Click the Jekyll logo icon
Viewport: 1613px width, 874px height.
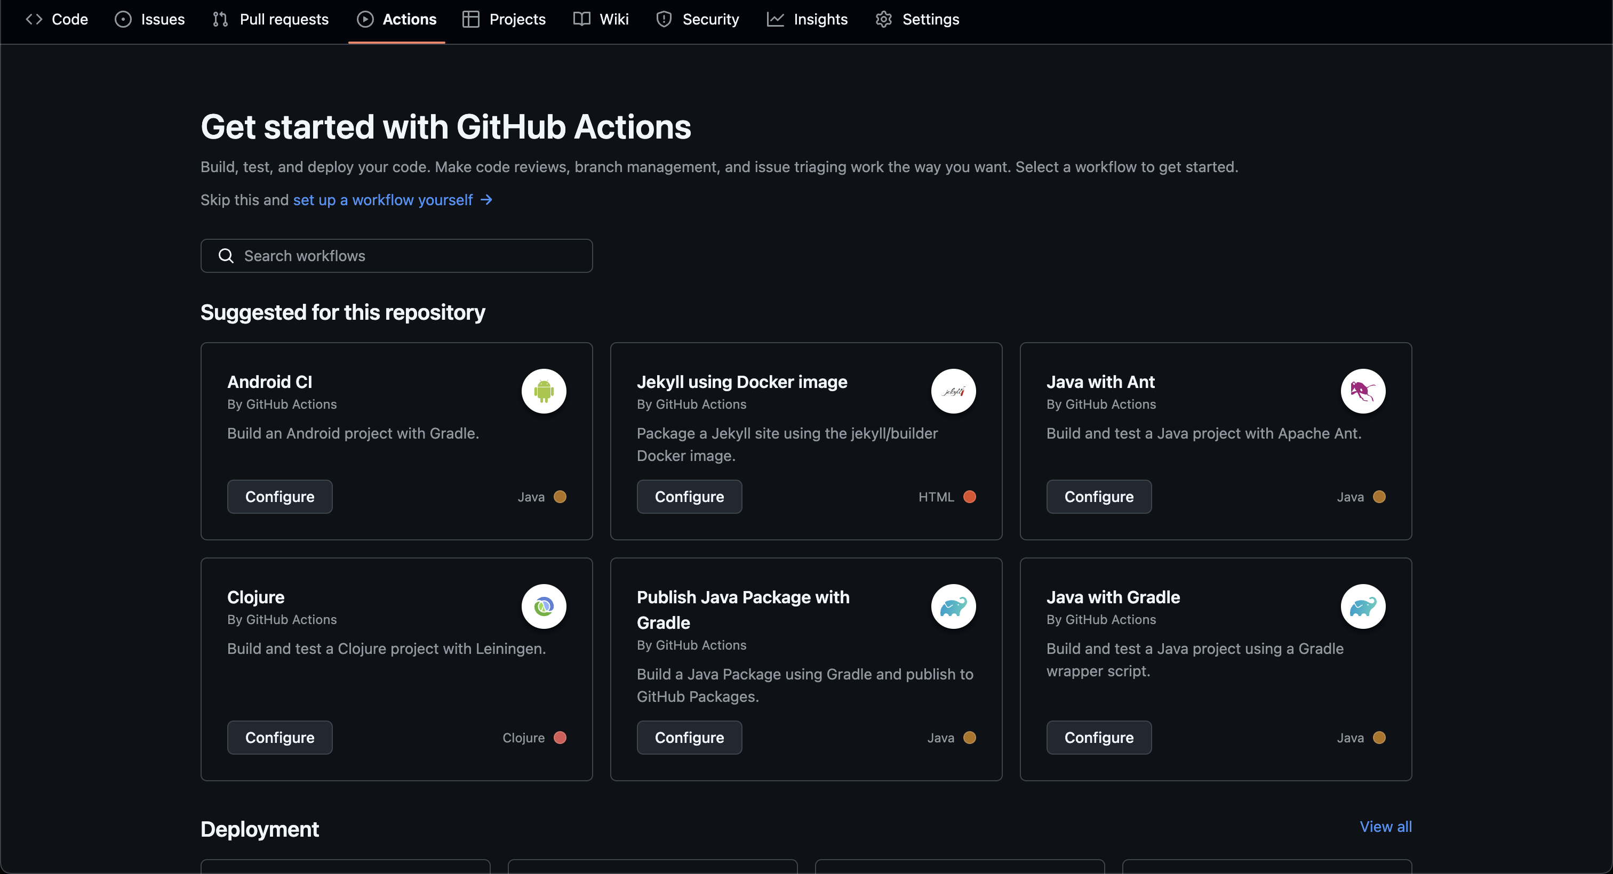953,391
